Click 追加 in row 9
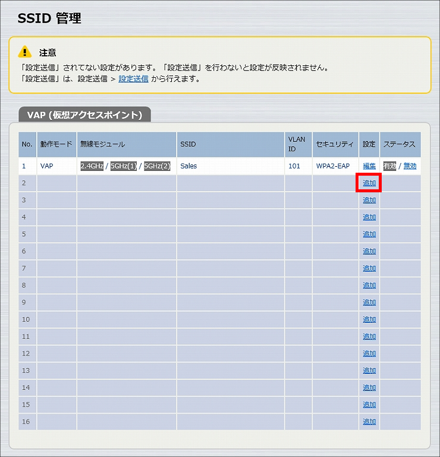Screen dimensions: 440x457 click(x=369, y=302)
